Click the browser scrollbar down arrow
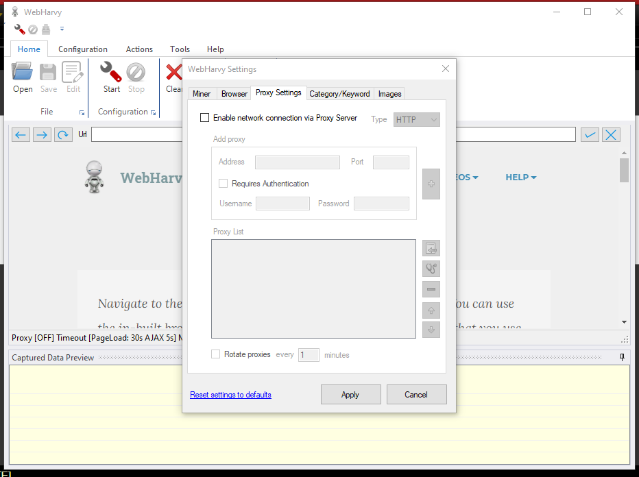 (x=624, y=322)
